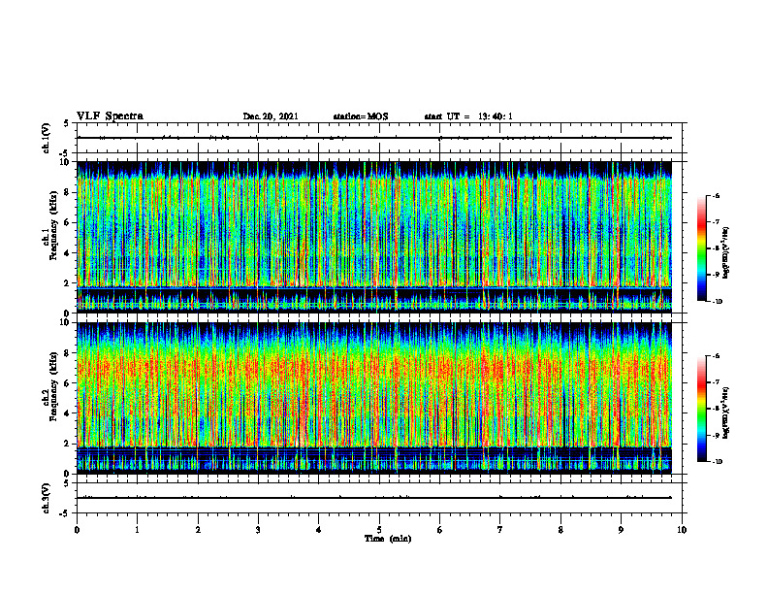Click the "-6" label on ch.1 color bar

pos(717,195)
